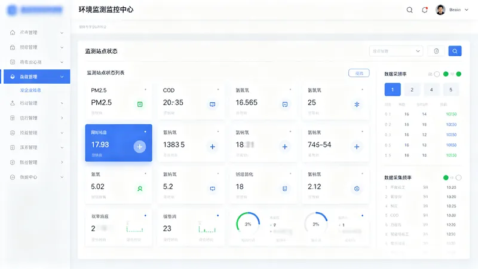Viewport: 478px width, 269px height.
Task: Open the Beain user menu chevron
Action: (x=467, y=10)
